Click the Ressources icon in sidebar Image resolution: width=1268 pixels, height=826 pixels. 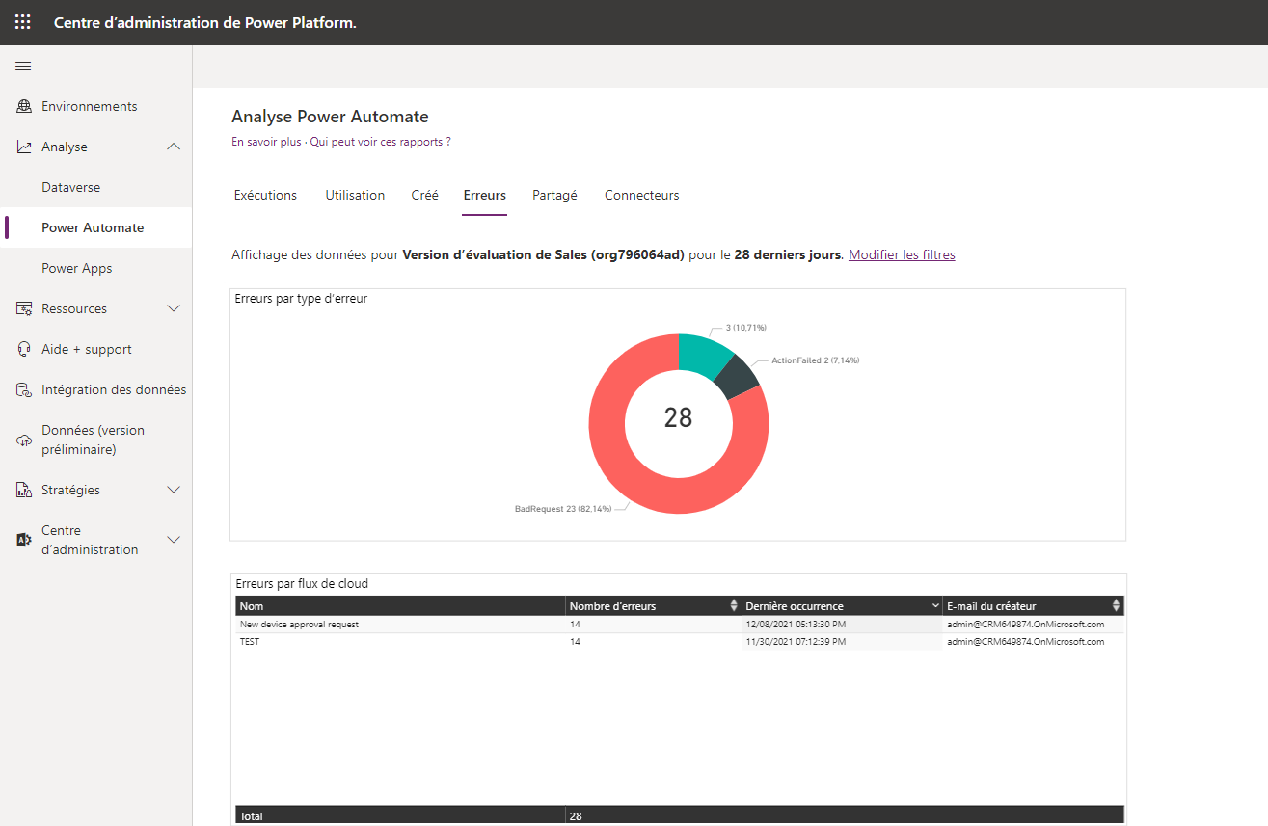pos(24,308)
